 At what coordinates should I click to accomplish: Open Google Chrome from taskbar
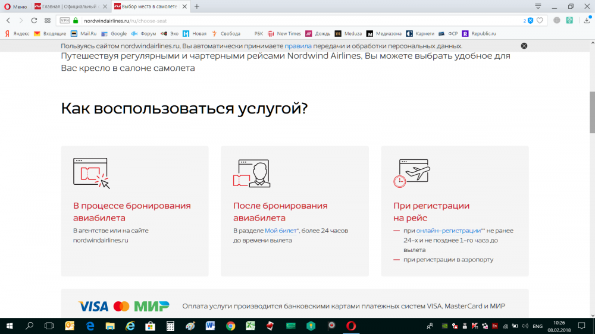[x=230, y=326]
